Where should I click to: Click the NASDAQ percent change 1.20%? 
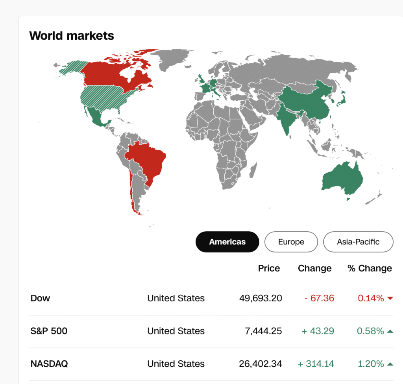click(x=371, y=364)
